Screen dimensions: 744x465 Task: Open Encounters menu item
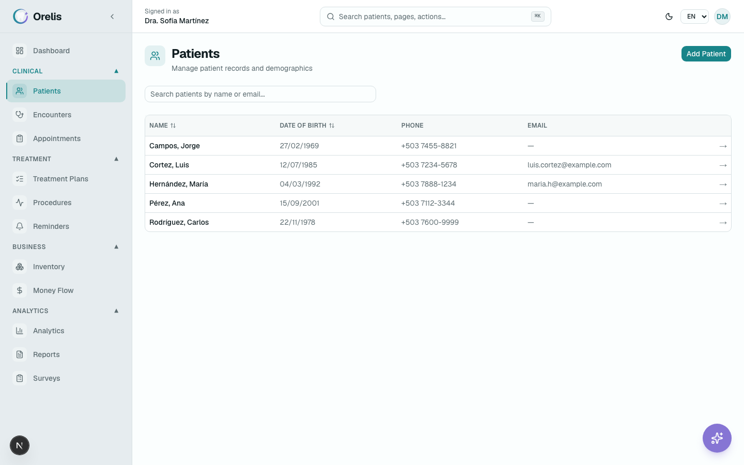(66, 115)
